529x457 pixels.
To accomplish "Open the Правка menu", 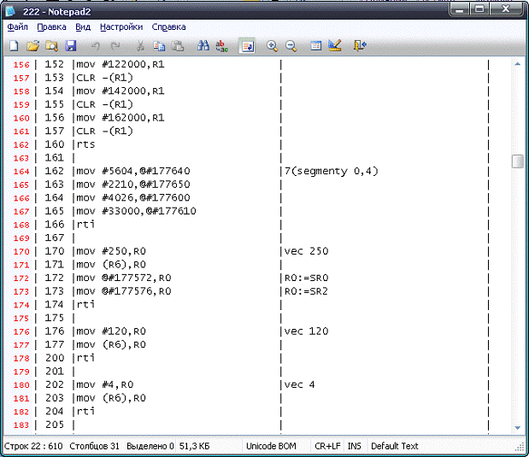I will [51, 26].
